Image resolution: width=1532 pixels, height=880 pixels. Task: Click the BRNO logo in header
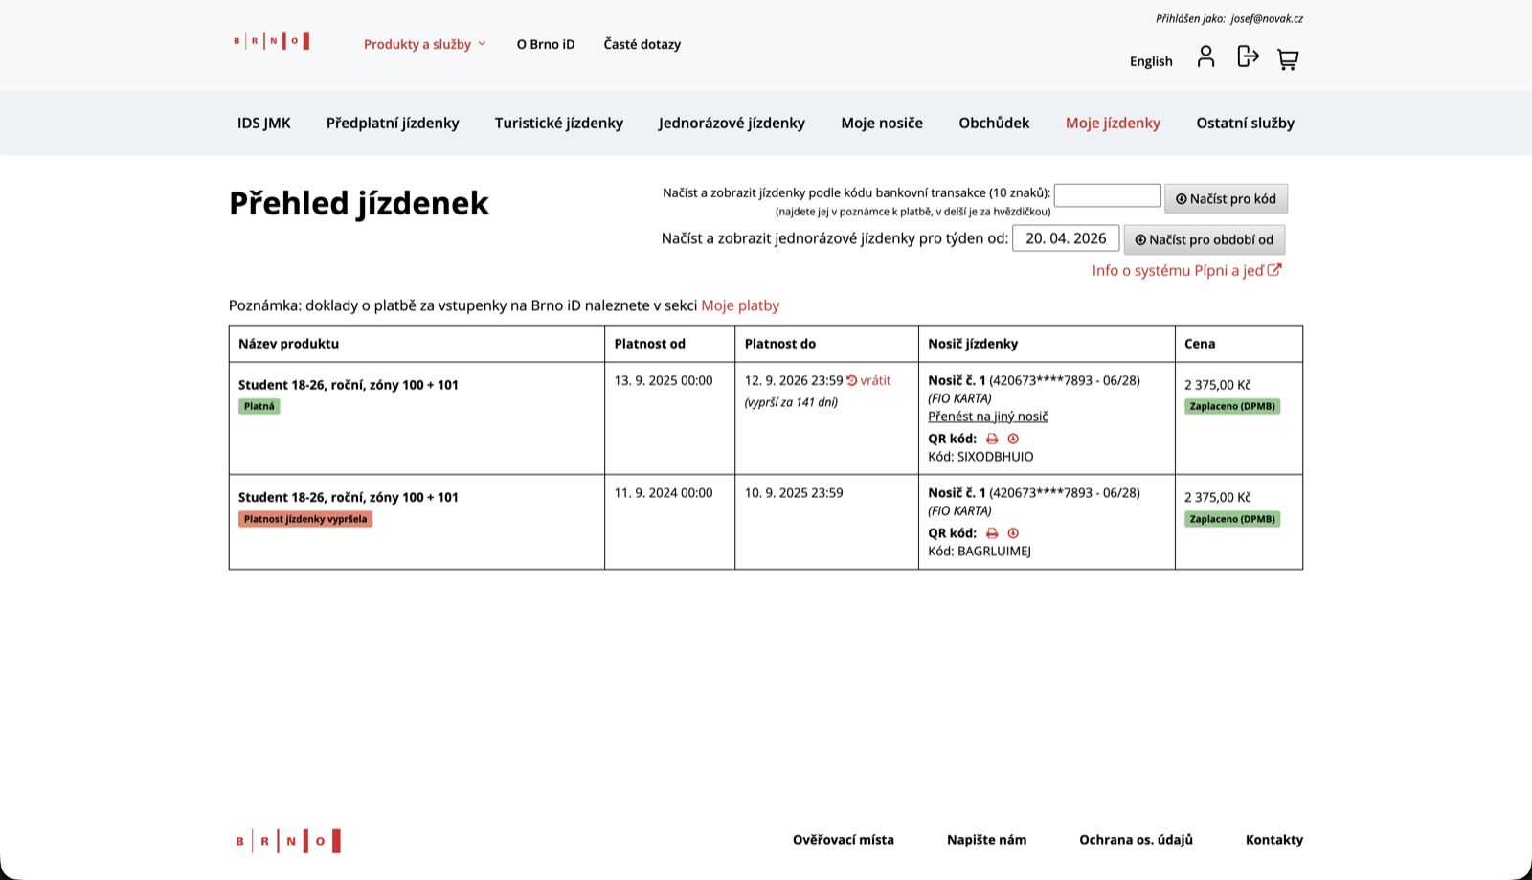271,40
